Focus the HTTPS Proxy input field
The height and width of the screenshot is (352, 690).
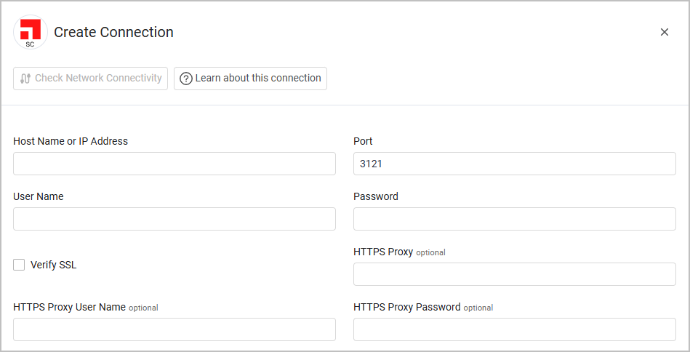pyautogui.click(x=514, y=274)
